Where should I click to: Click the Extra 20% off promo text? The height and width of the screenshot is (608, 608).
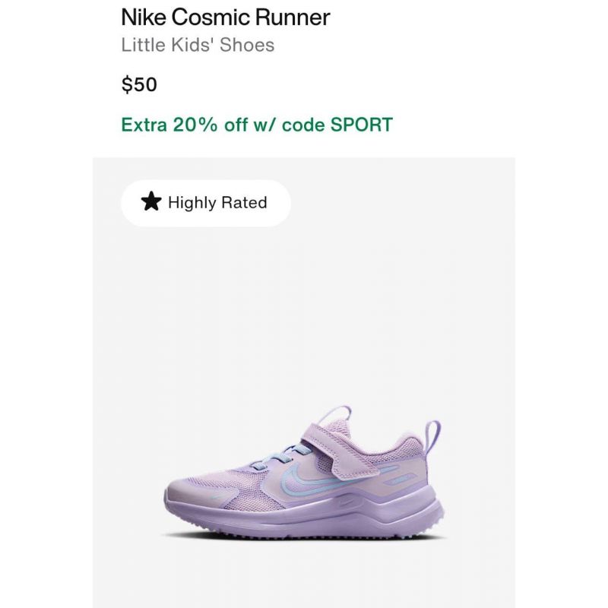[257, 125]
